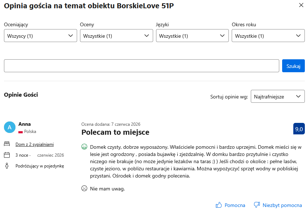
Task: Click Anna's avatar circle
Action: coord(10,127)
